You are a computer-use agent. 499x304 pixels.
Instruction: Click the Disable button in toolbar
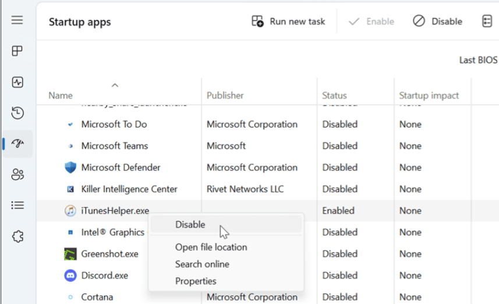coord(438,22)
